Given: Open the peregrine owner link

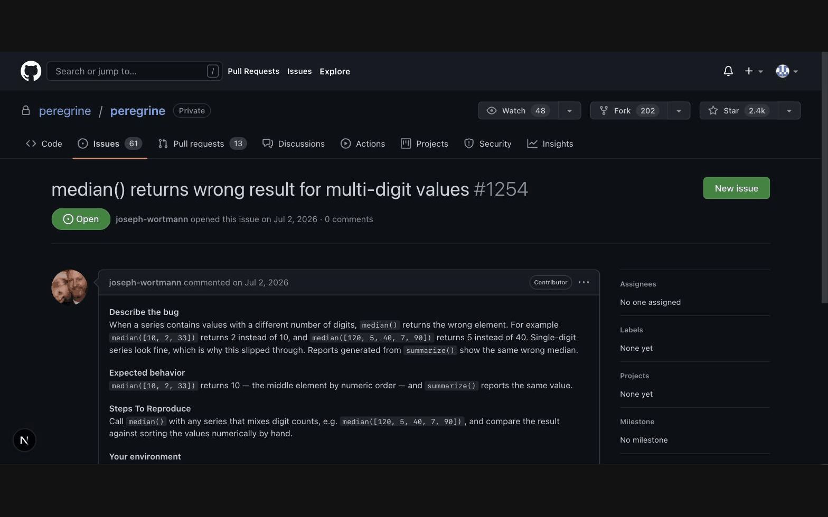Looking at the screenshot, I should click(x=65, y=111).
